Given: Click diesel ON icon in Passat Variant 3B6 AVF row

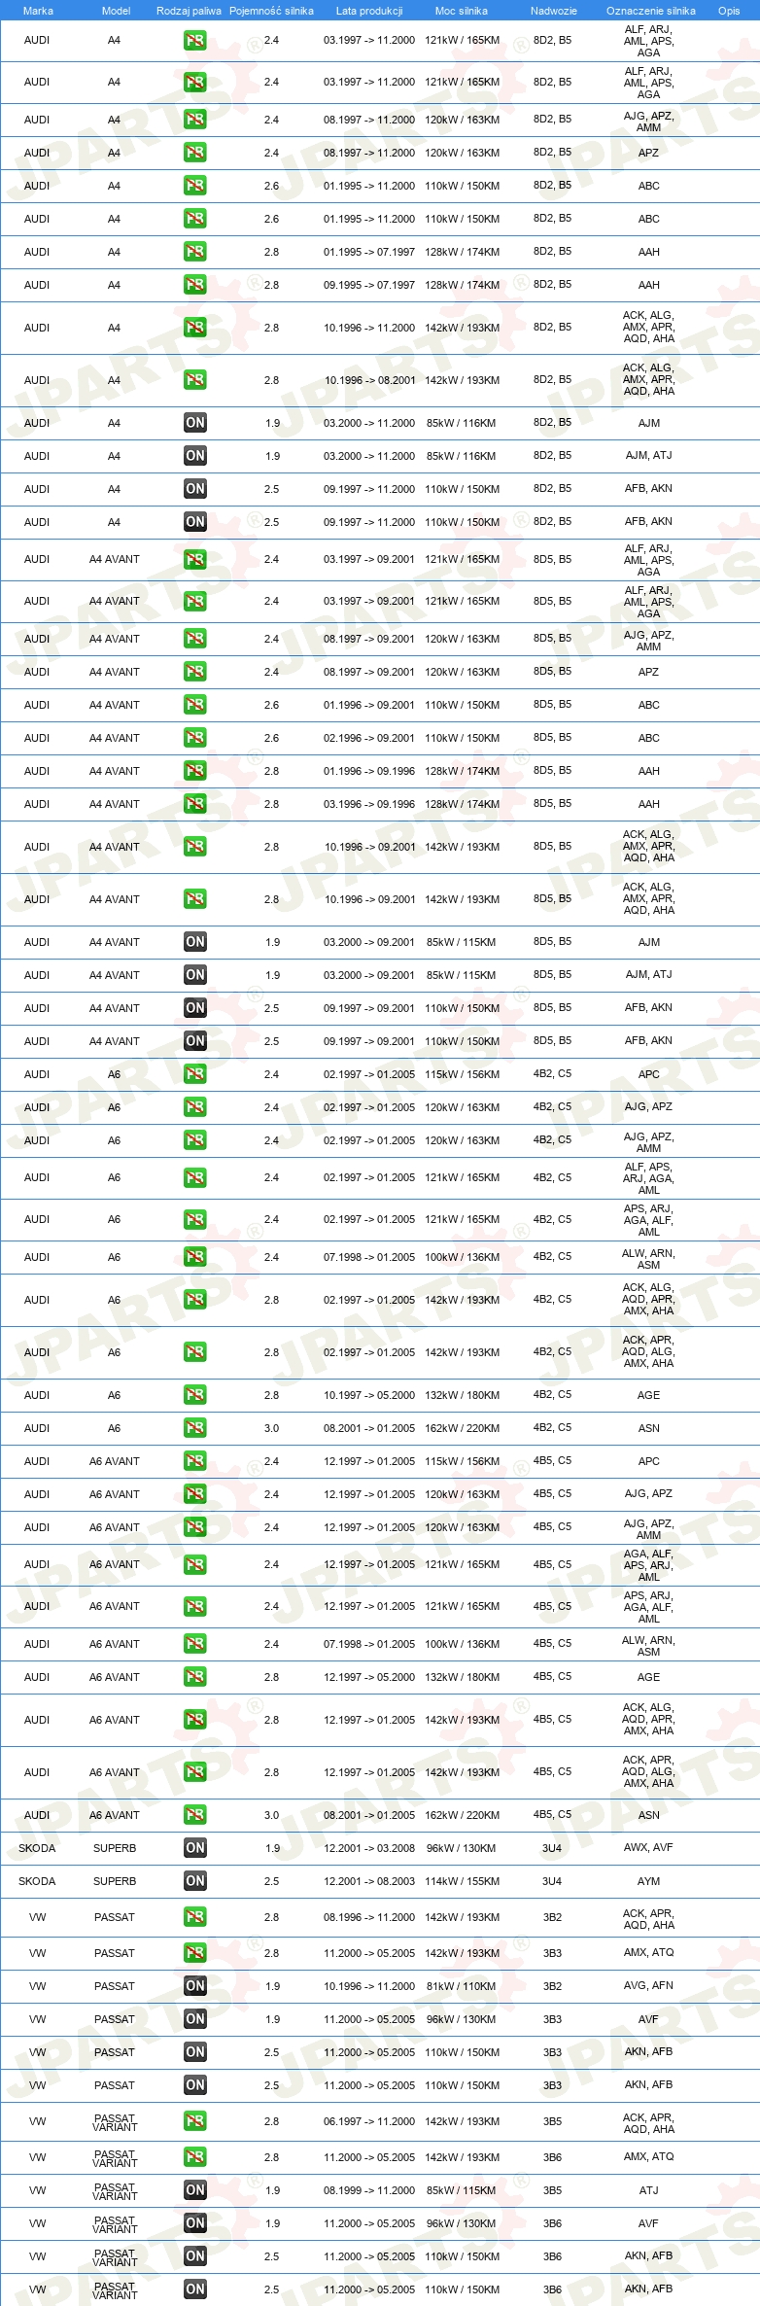Looking at the screenshot, I should (x=194, y=2223).
